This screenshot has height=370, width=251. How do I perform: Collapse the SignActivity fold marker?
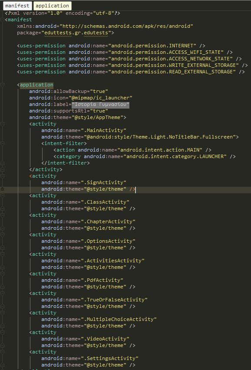[2, 176]
